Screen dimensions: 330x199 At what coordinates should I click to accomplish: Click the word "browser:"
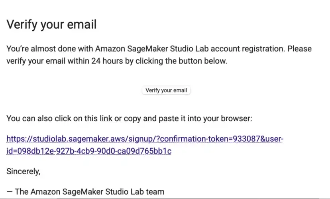236,118
